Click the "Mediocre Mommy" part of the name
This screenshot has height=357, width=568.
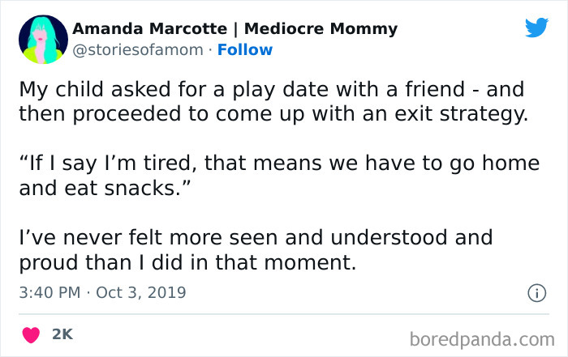tap(321, 29)
